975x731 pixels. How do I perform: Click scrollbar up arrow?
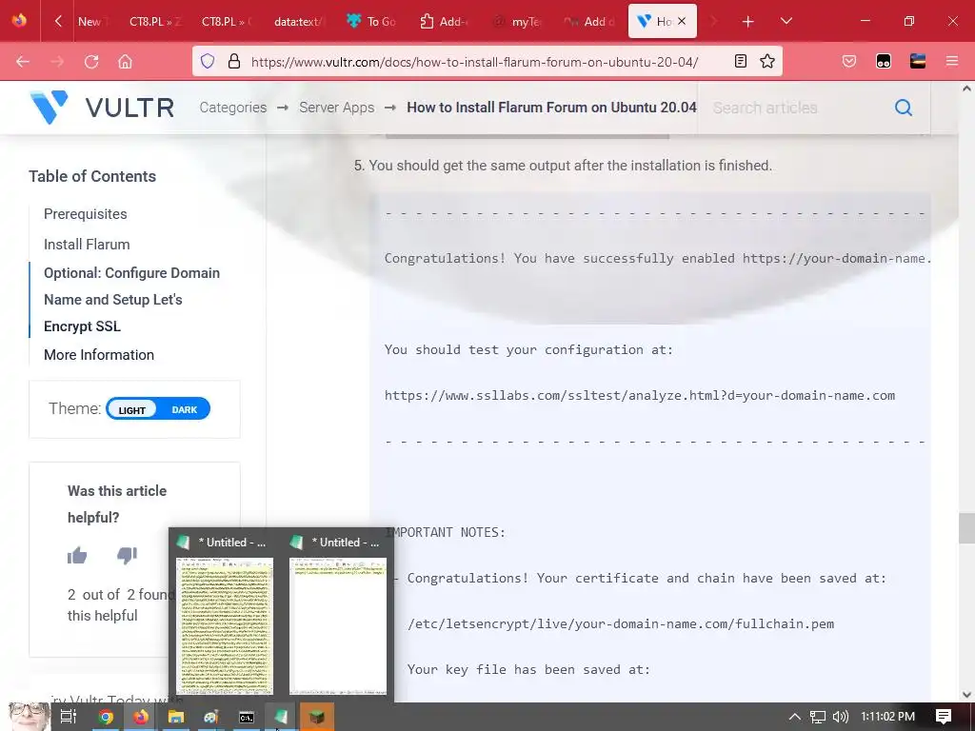966,89
